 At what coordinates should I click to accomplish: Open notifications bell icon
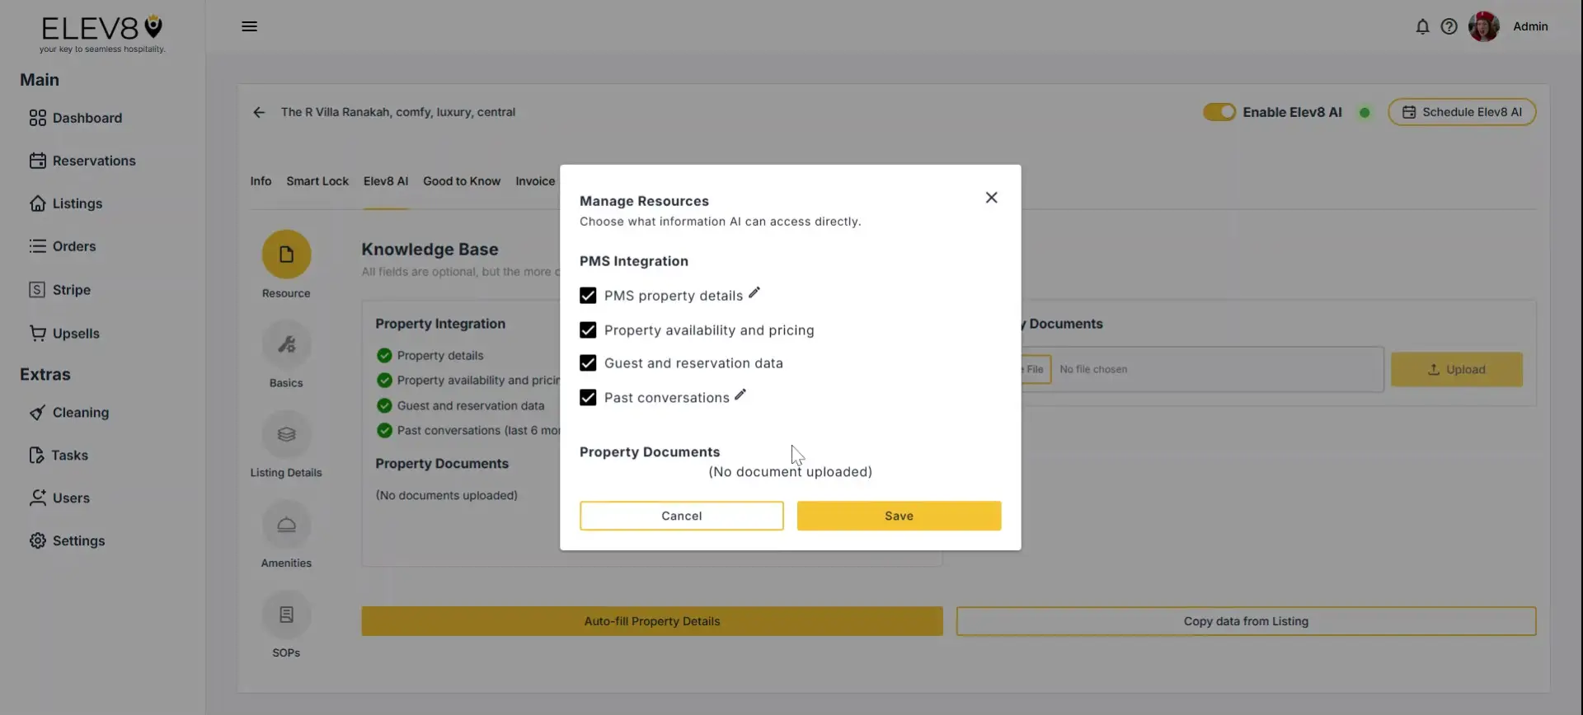coord(1422,26)
